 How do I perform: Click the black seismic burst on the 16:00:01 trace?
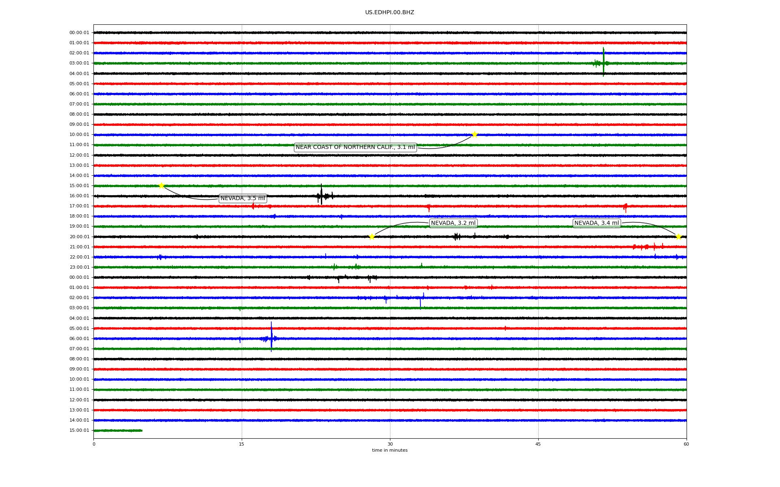pyautogui.click(x=321, y=196)
